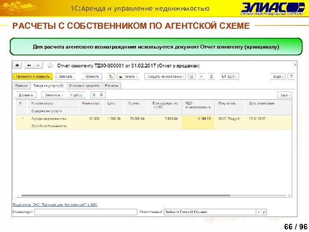This screenshot has width=309, height=232.
Task: Select the price cell 1 200,00
Action: 114,119
